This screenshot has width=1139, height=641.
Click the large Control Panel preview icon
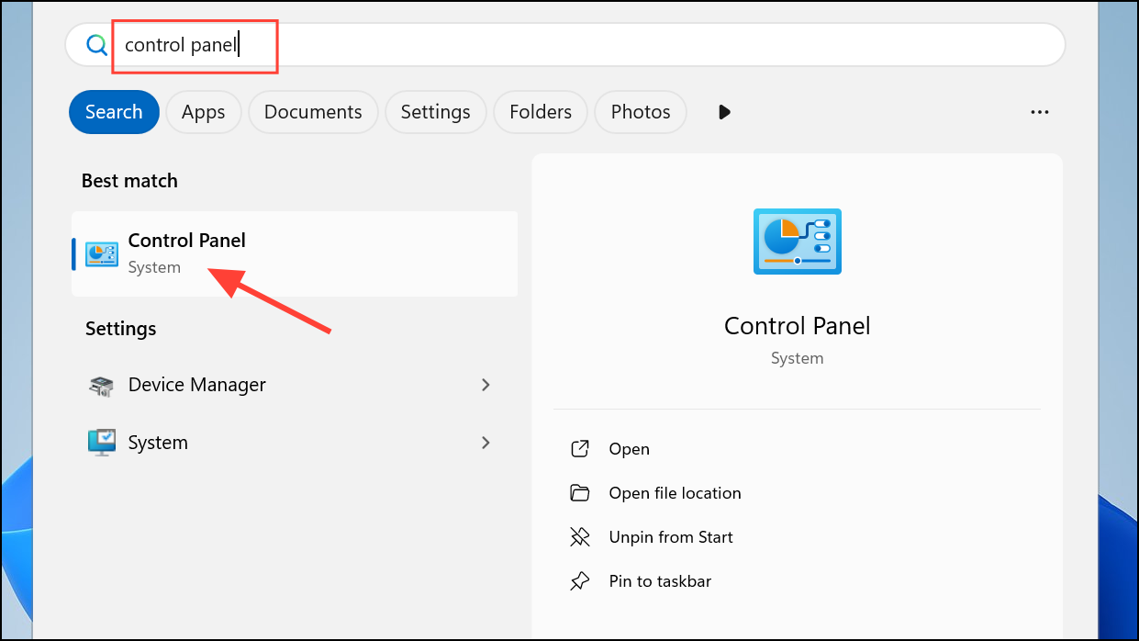pyautogui.click(x=797, y=242)
